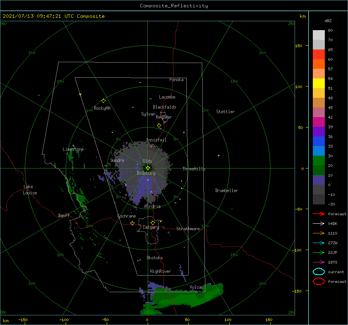Click the Sundre label
348x325 pixels.
click(x=117, y=160)
